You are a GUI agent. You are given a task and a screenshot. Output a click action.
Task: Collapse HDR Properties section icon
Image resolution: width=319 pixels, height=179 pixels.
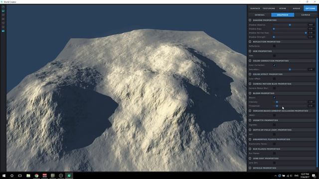[250, 51]
